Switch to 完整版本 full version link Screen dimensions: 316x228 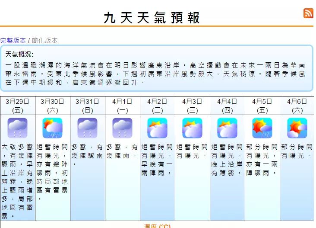(13, 41)
